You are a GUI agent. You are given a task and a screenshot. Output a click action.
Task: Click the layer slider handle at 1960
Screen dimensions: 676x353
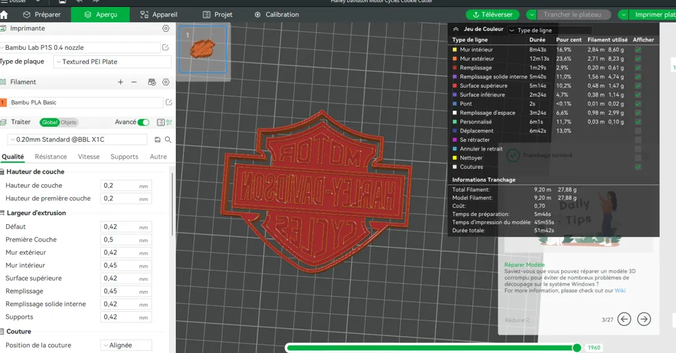(x=577, y=348)
